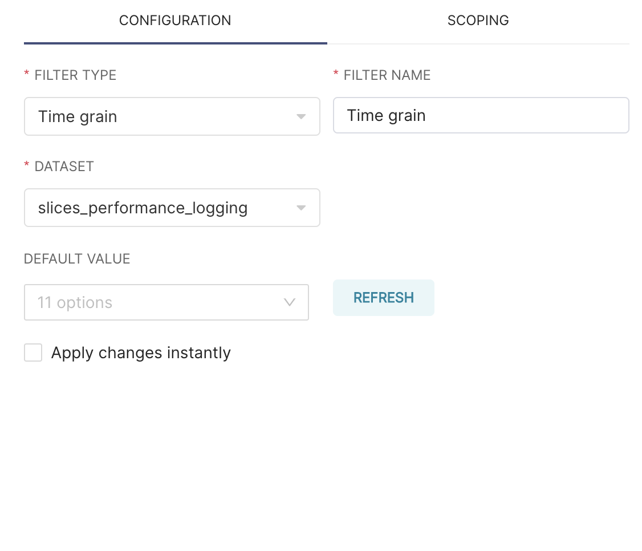Toggle the checkbox below Default Value
Screen dimensions: 642x551
[33, 353]
